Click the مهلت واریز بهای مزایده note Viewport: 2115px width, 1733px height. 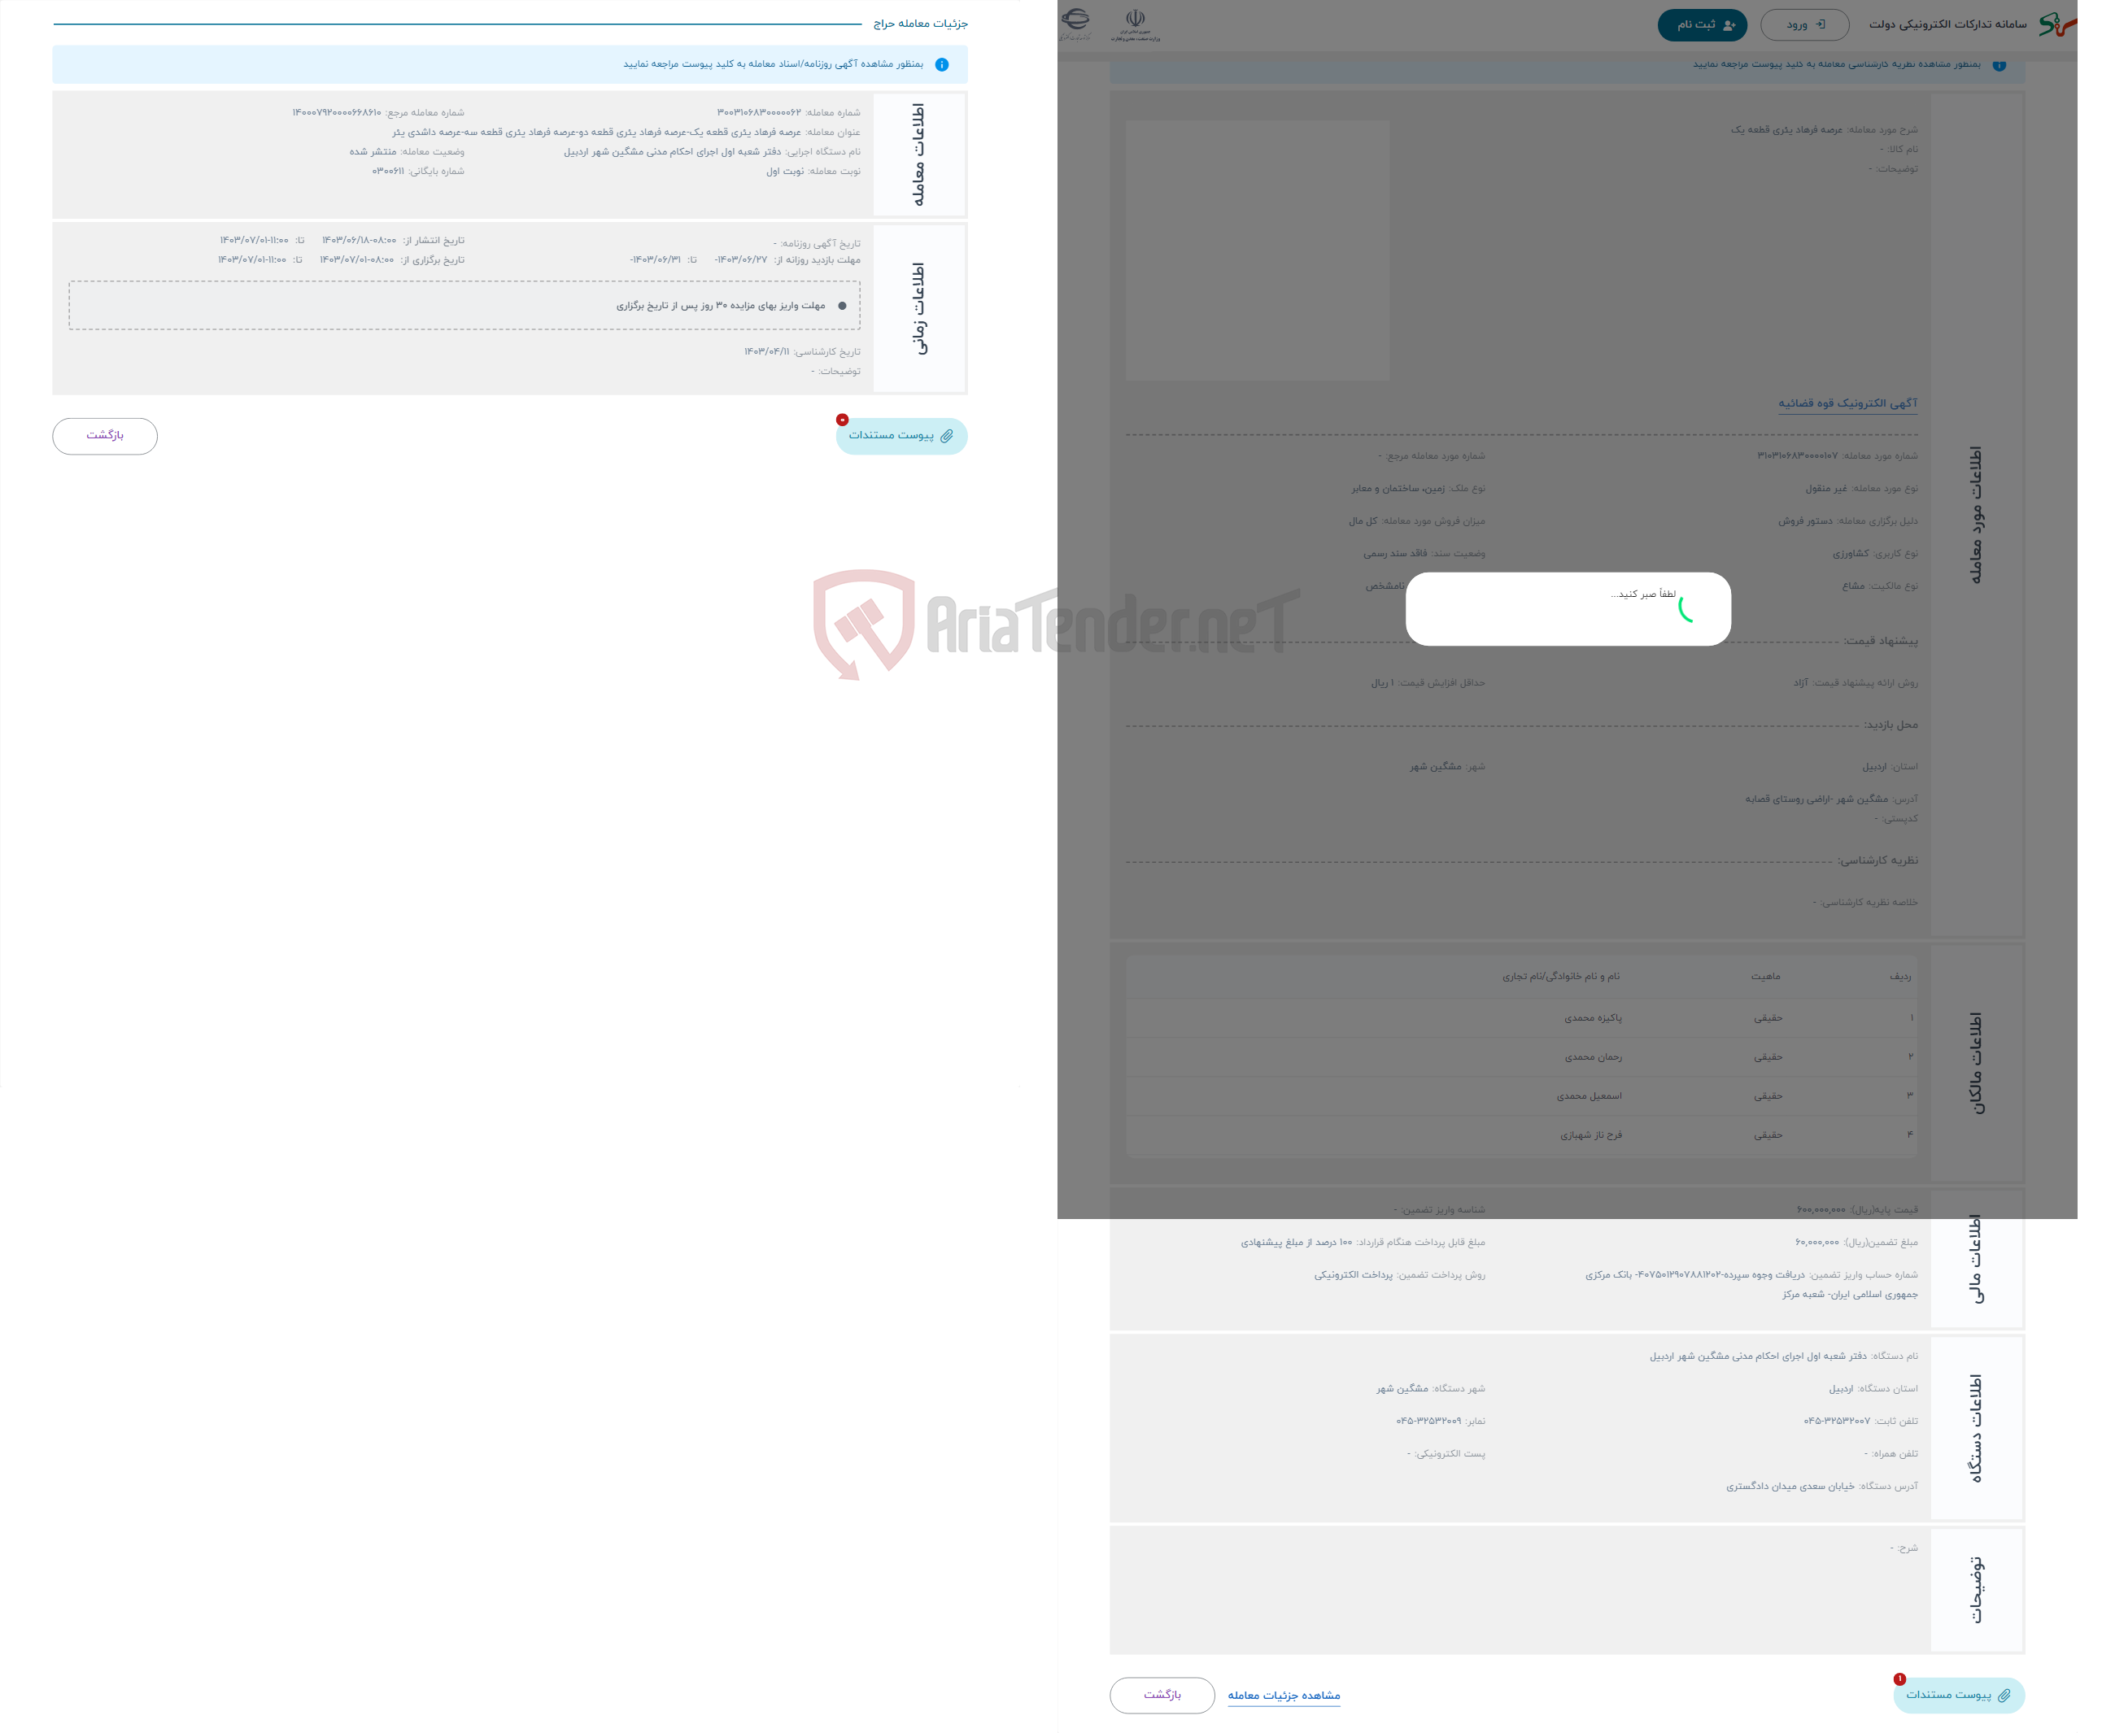(720, 307)
